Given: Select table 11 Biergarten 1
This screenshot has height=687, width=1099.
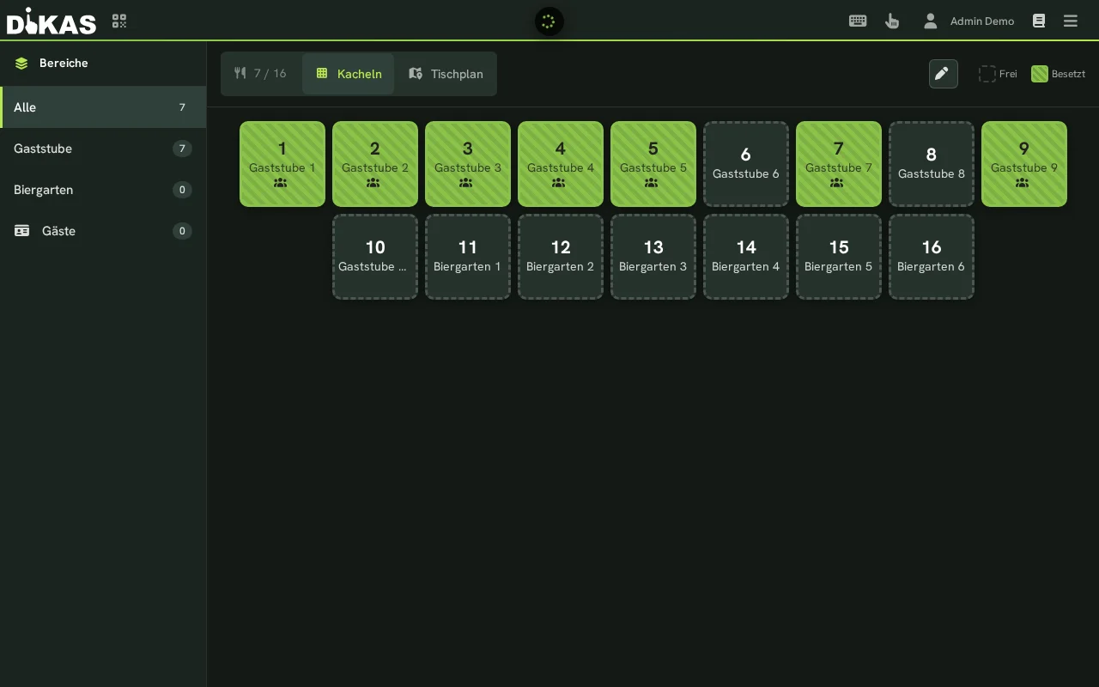Looking at the screenshot, I should [x=468, y=257].
